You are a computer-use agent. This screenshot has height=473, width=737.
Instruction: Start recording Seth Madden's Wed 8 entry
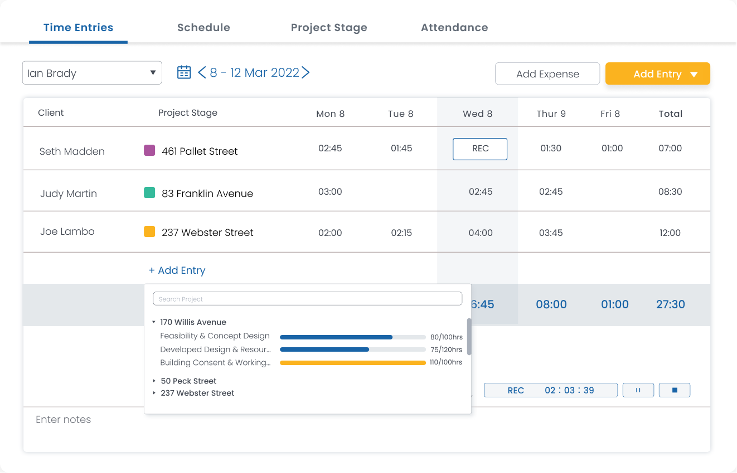(x=479, y=149)
